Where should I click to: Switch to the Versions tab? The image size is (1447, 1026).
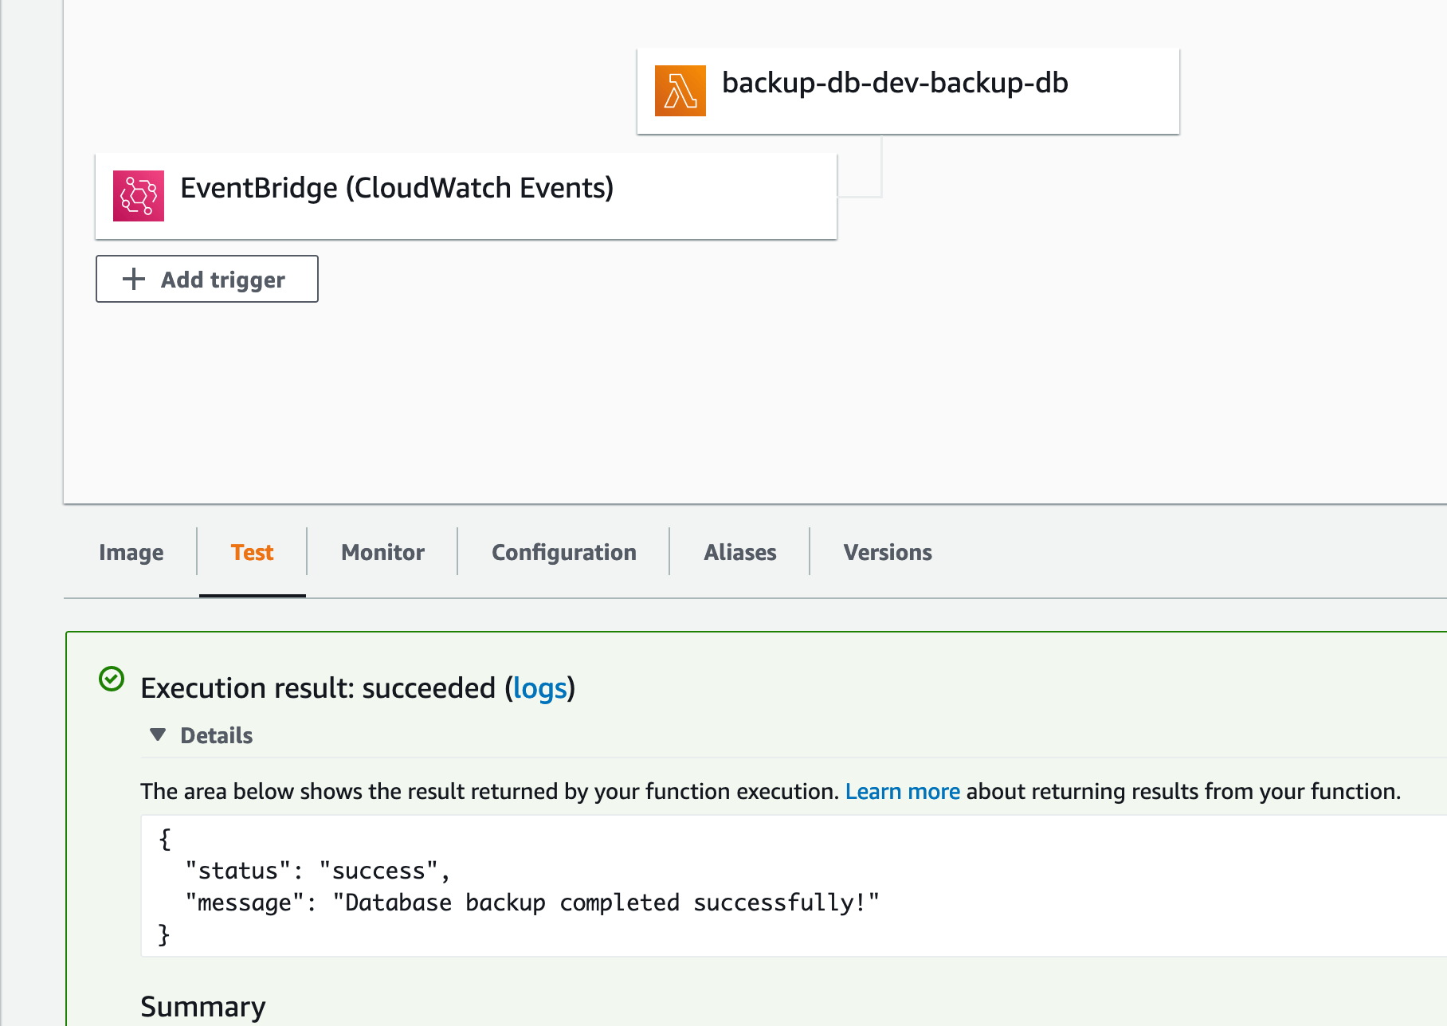887,551
